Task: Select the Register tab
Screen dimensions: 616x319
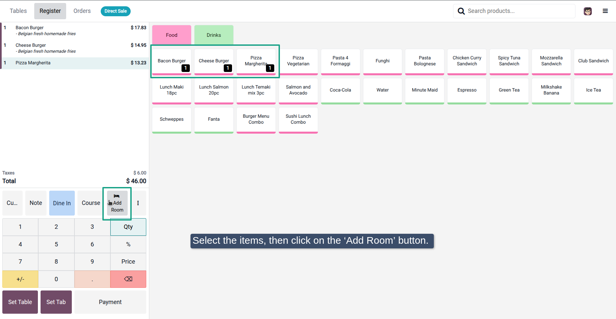Action: tap(50, 11)
